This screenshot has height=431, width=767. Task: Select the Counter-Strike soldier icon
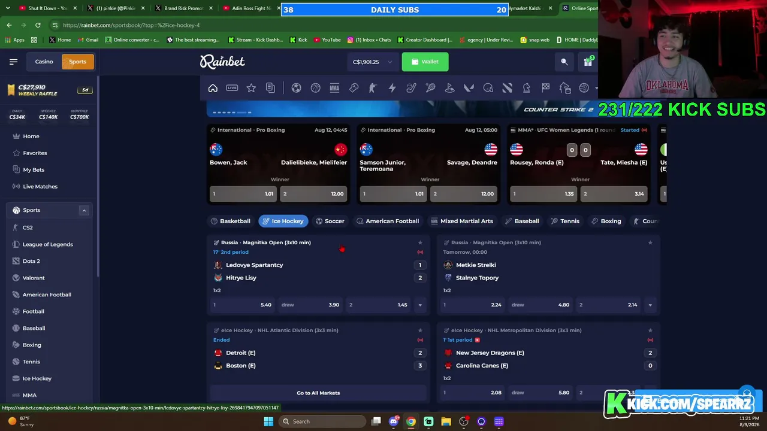373,88
